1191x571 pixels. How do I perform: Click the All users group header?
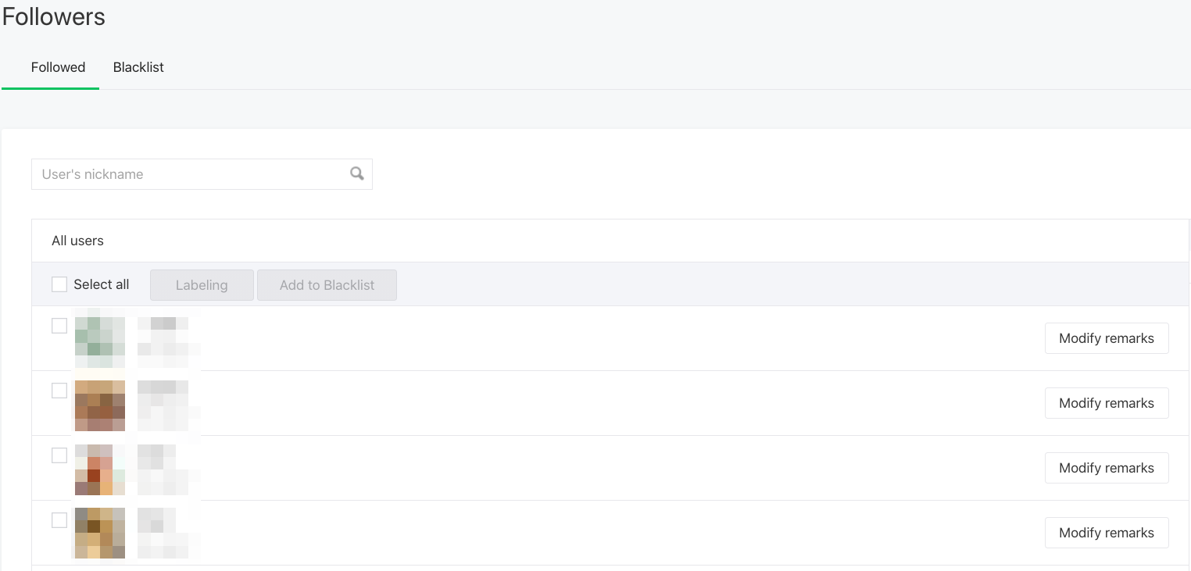[77, 241]
